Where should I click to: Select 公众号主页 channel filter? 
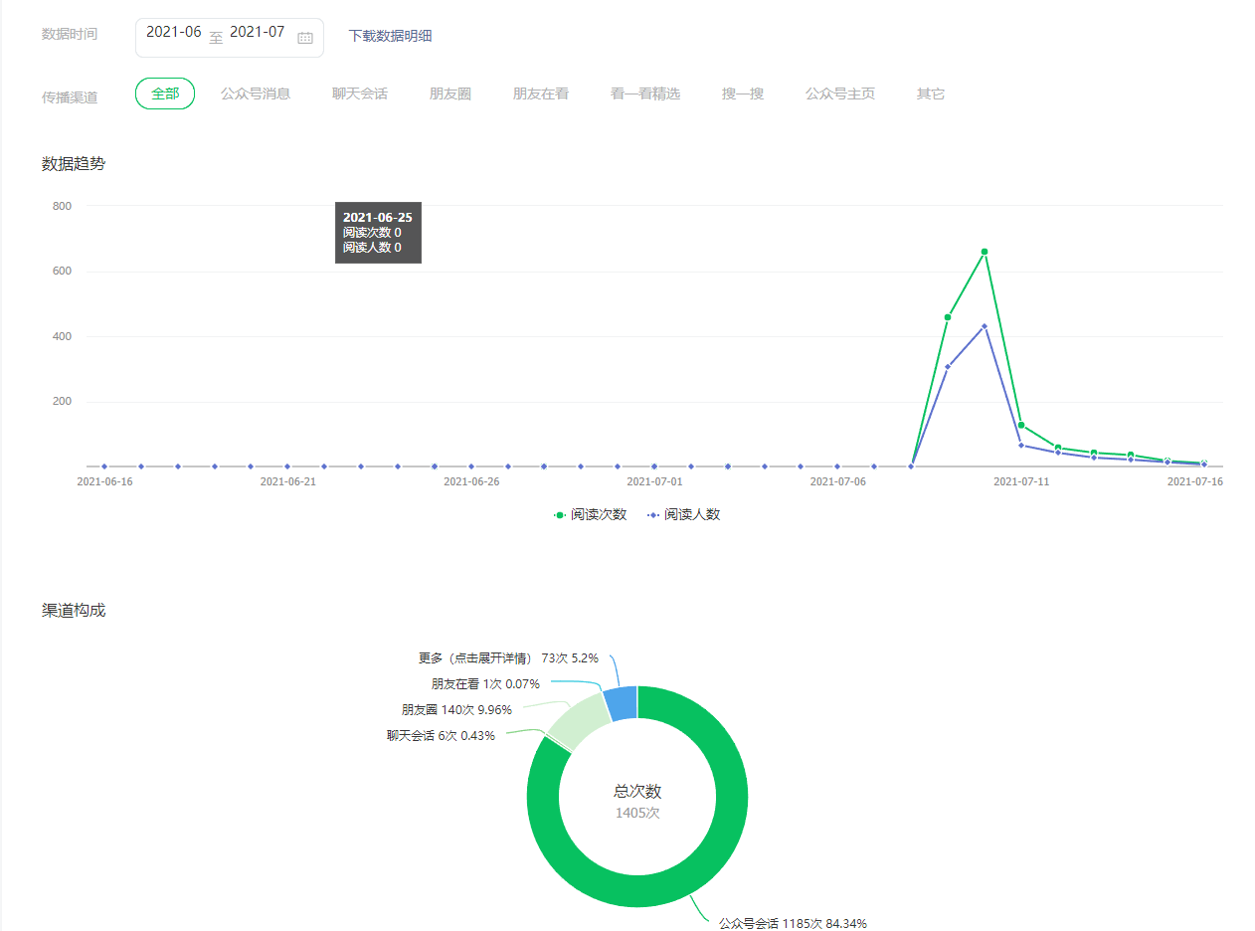tap(840, 94)
